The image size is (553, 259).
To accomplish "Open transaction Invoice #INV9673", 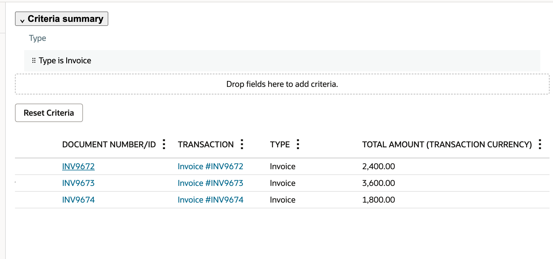I will coord(211,183).
